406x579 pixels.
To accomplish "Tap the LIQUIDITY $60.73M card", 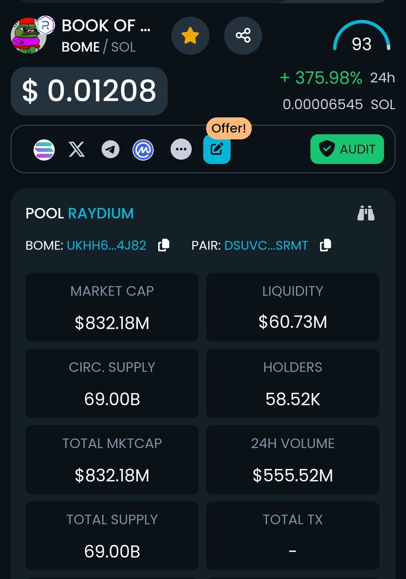I will click(293, 307).
